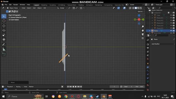Open the Keying dropdown in timeline
Screen dimensions: 176x99
coord(19,87)
